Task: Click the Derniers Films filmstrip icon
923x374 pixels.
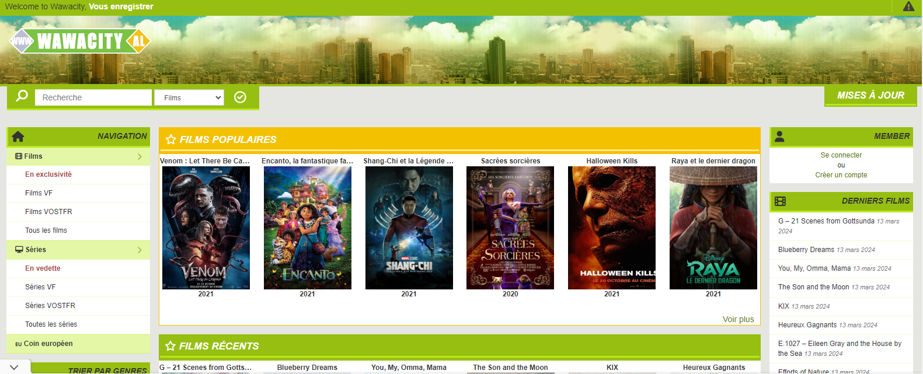Action: [780, 201]
